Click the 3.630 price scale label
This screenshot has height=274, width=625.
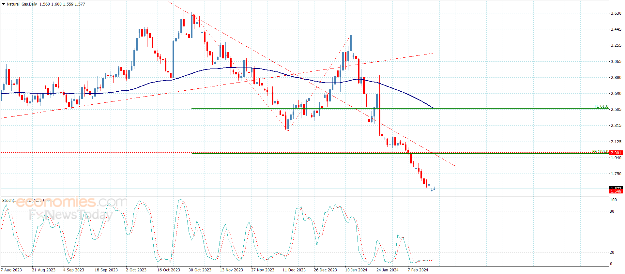tap(616, 13)
